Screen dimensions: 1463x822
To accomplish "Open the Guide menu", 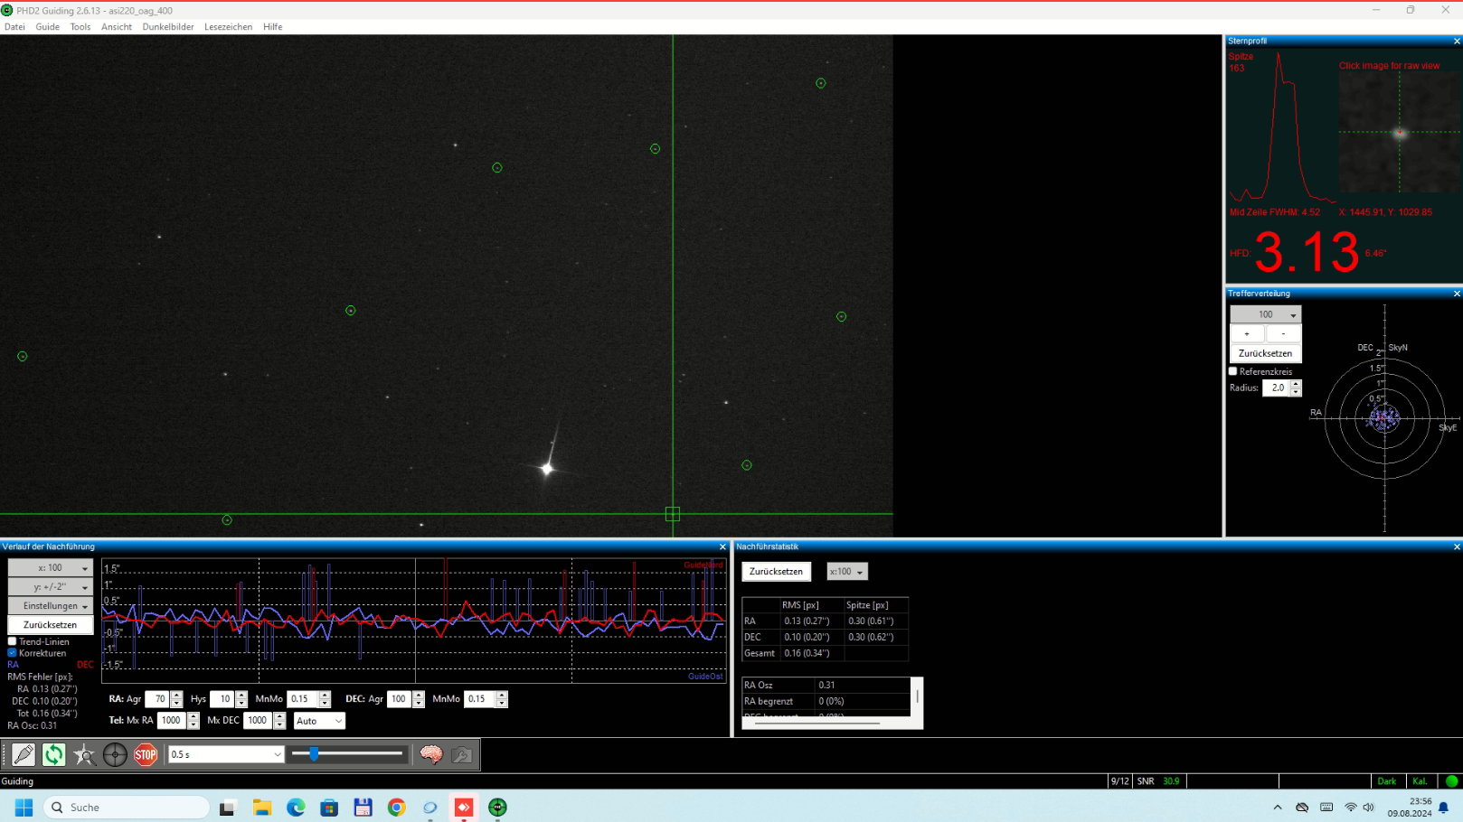I will point(48,27).
